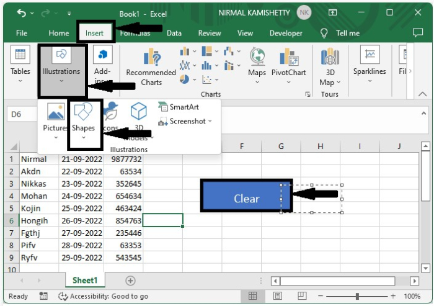Switch to Normal view
Screen dimensions: 434x306
point(252,296)
